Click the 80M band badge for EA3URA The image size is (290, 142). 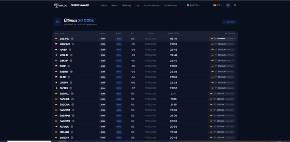coord(102,99)
